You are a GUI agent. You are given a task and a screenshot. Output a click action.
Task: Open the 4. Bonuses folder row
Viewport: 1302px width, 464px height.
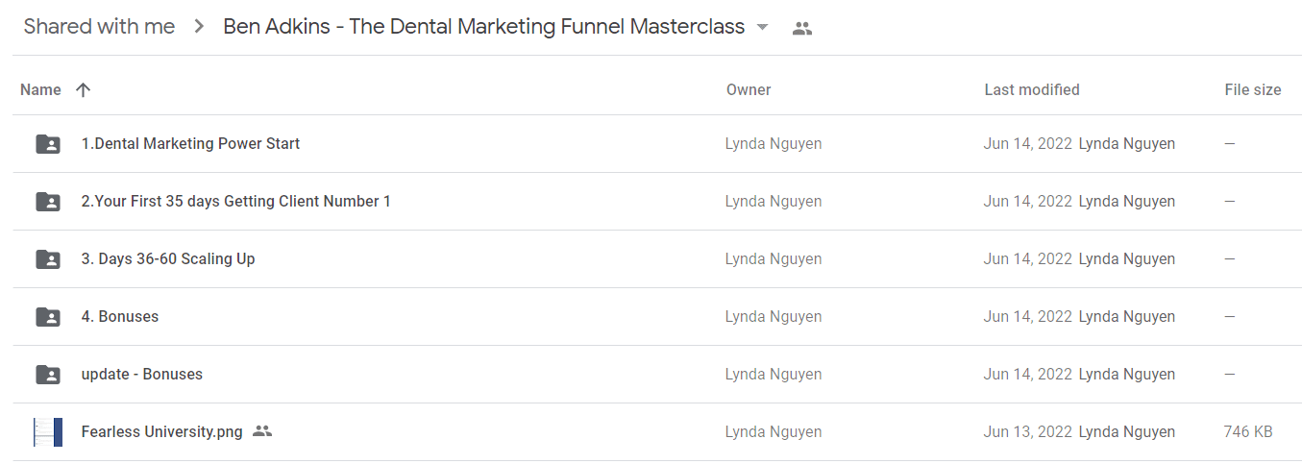point(656,317)
